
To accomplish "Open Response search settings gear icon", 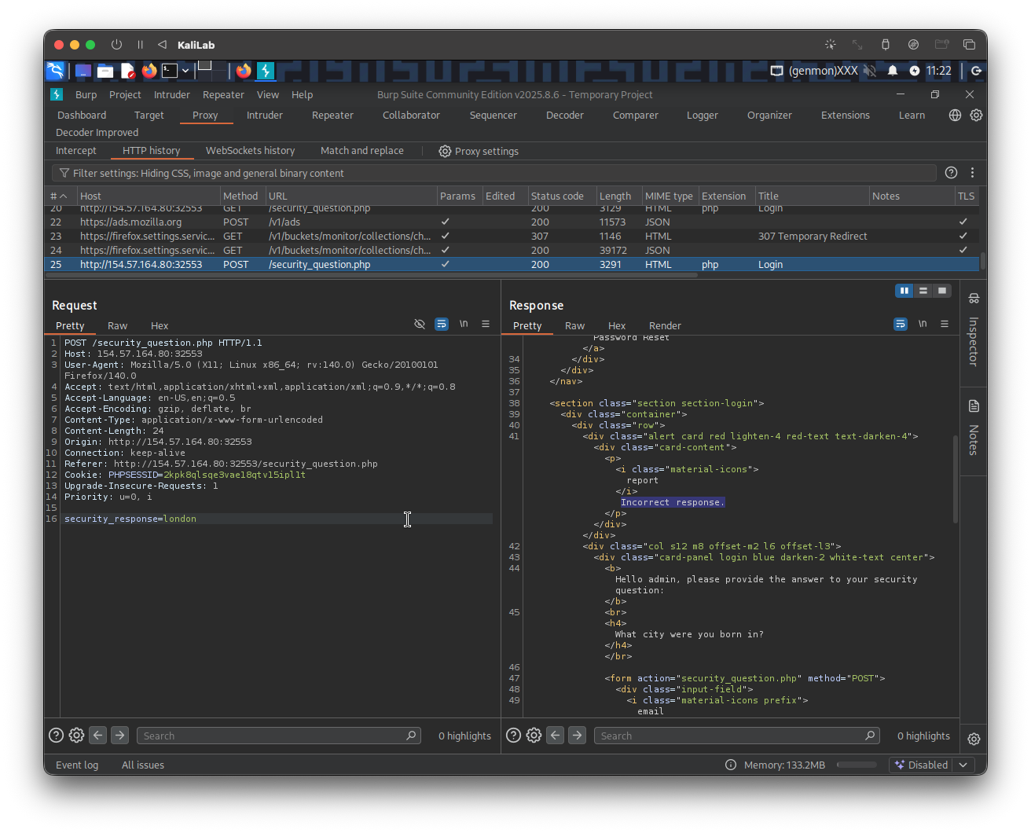I will click(534, 736).
